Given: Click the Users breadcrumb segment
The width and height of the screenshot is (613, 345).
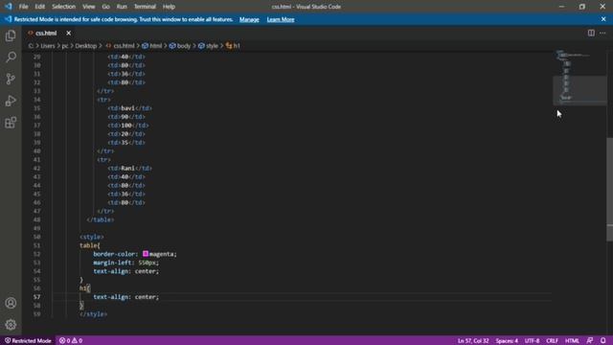Looking at the screenshot, I should (48, 46).
